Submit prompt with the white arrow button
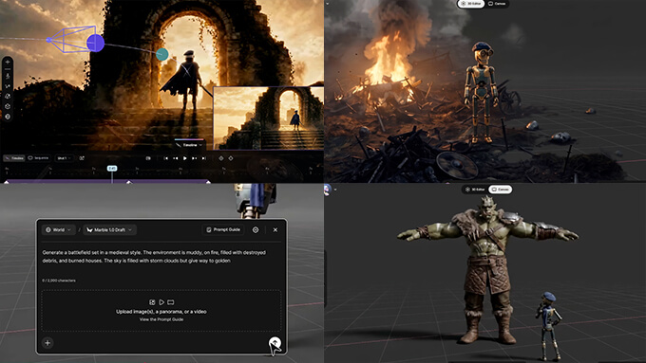The image size is (646, 363). tap(275, 342)
